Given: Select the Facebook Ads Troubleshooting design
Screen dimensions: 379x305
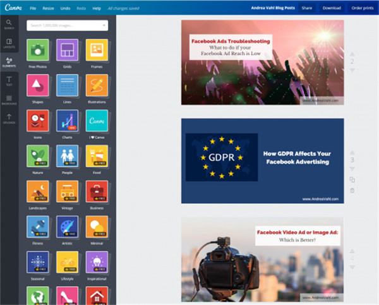Looking at the screenshot, I should (263, 63).
